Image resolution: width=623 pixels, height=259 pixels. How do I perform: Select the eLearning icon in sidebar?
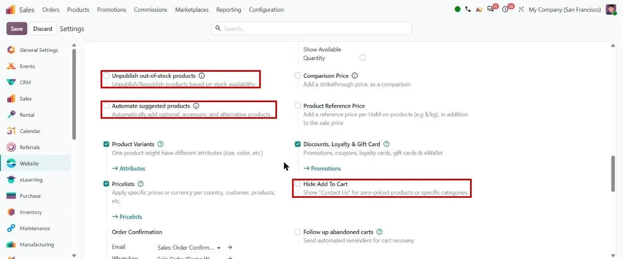tap(11, 180)
